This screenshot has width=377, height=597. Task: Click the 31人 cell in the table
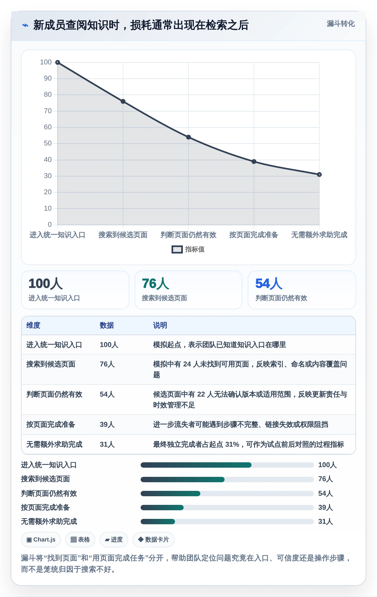(107, 445)
